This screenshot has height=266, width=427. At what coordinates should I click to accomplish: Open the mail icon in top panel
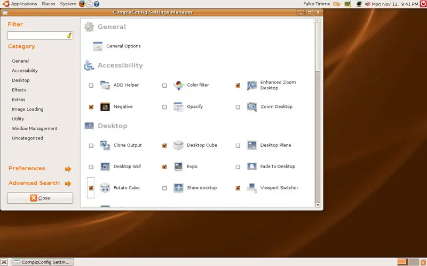click(89, 4)
